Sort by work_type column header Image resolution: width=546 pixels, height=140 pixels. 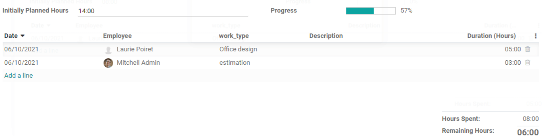[x=234, y=36]
